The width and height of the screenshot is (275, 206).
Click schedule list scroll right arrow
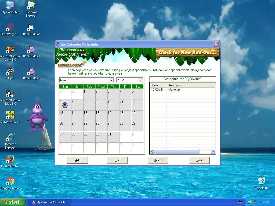pos(213,151)
